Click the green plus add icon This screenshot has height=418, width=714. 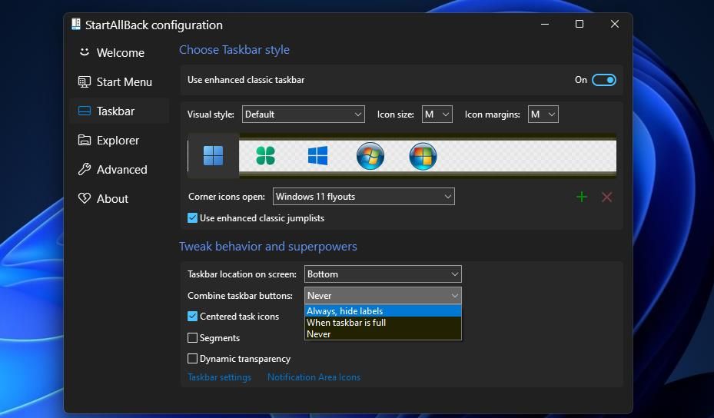[x=582, y=197]
